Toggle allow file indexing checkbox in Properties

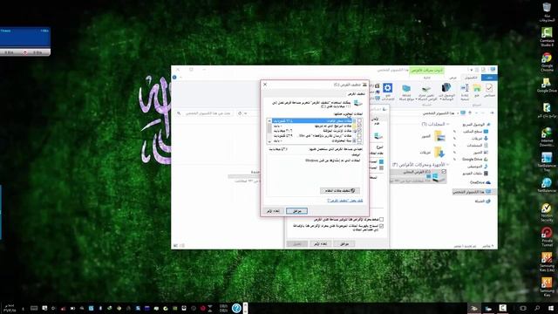point(382,226)
